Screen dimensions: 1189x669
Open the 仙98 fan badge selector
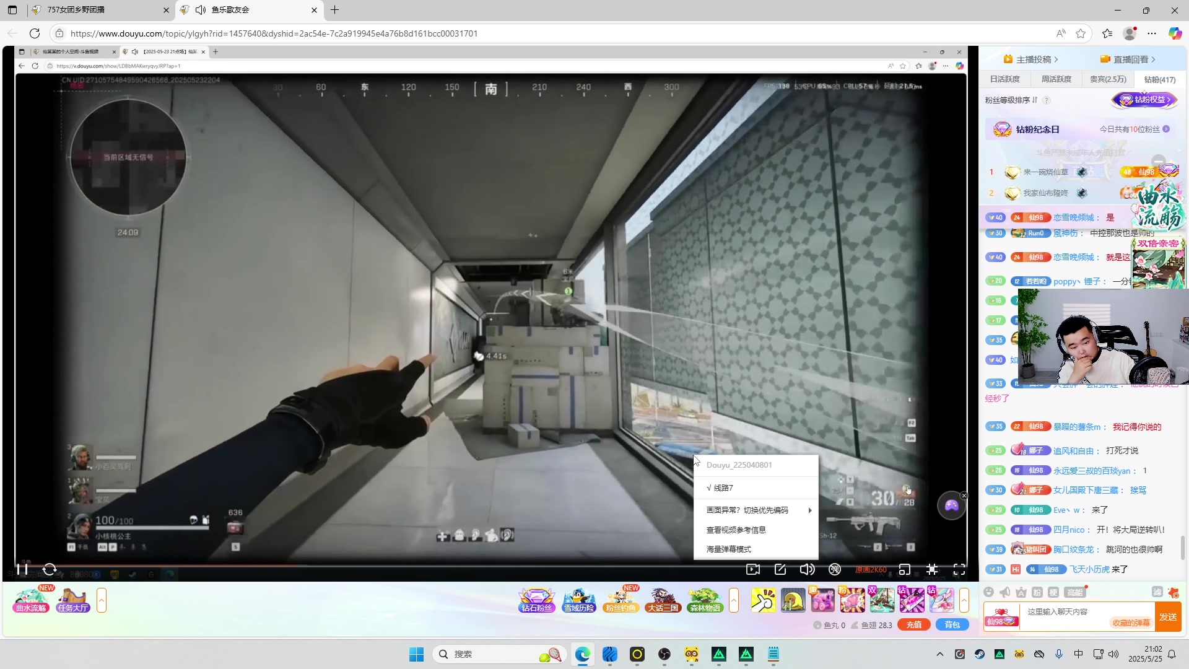1001,617
